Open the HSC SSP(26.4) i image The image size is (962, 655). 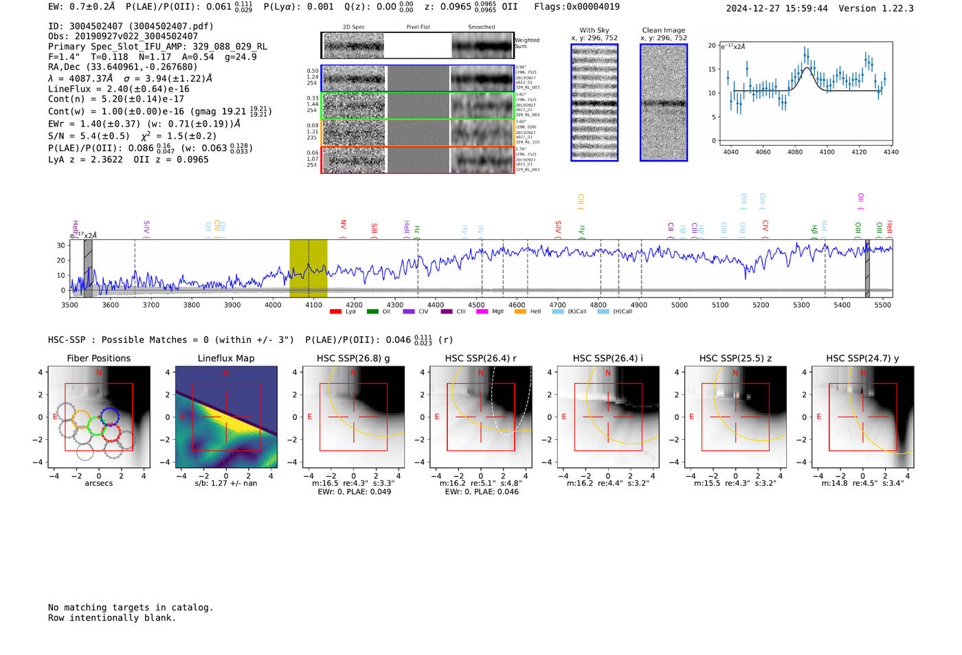(608, 417)
